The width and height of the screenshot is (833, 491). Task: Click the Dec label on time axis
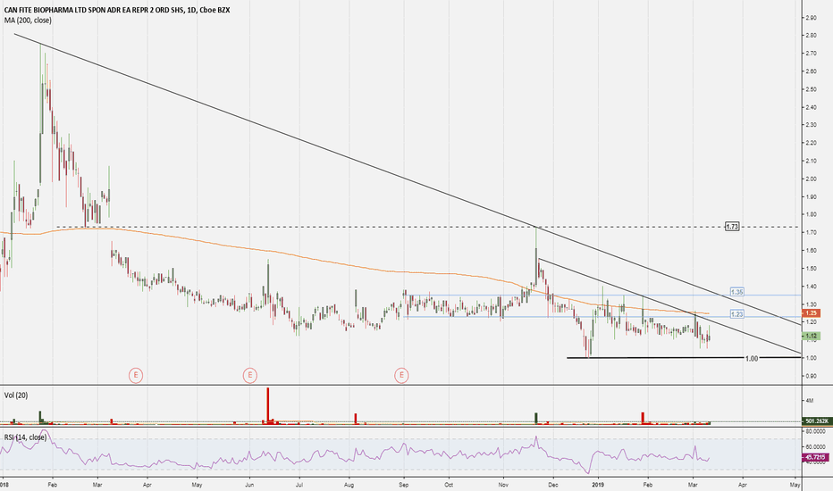[x=553, y=485]
